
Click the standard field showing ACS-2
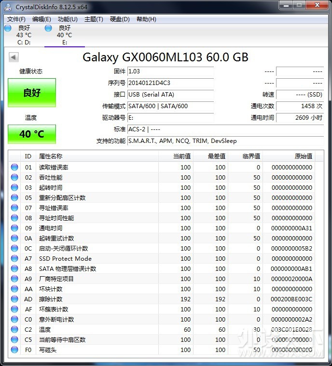coord(226,129)
